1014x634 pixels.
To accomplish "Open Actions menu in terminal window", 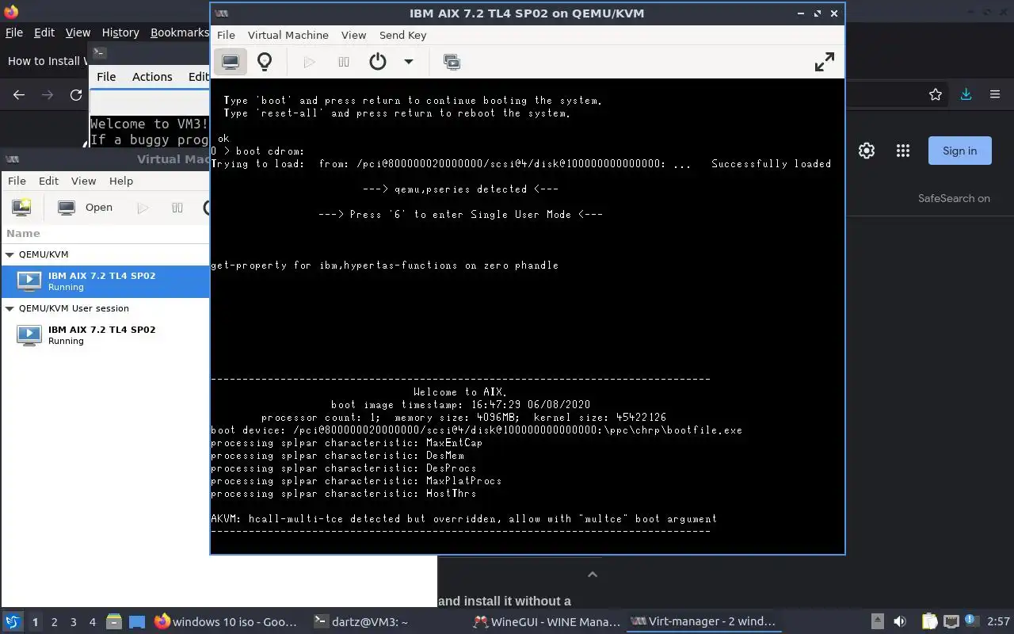I will pyautogui.click(x=152, y=77).
